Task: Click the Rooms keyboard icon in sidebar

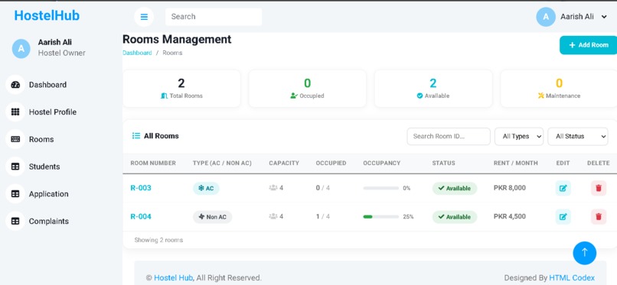Action: click(x=15, y=139)
